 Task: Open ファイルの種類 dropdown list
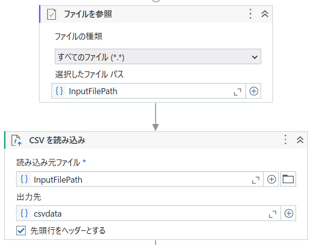click(158, 57)
